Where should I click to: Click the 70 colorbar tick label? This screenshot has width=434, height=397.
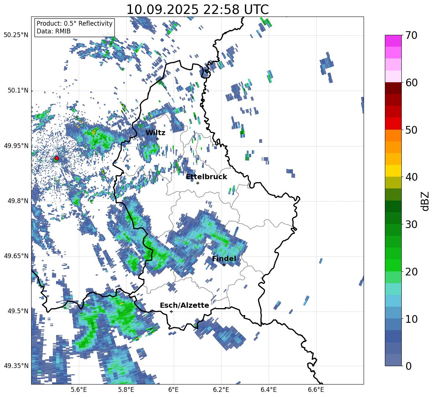411,36
